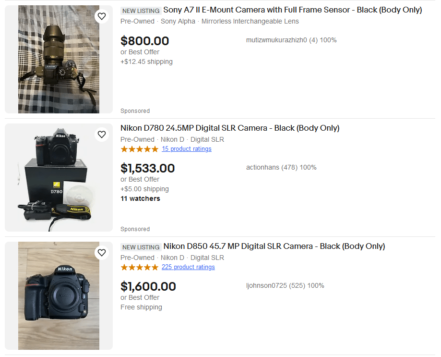Viewport: 441px width, 357px height.
Task: Click Sony A7 II camera thumbnail image
Action: [59, 60]
